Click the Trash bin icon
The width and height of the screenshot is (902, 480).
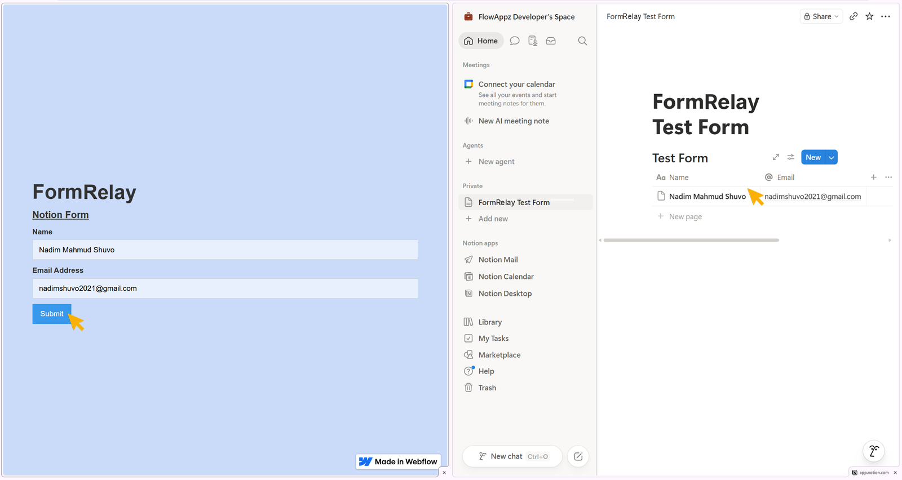point(468,388)
